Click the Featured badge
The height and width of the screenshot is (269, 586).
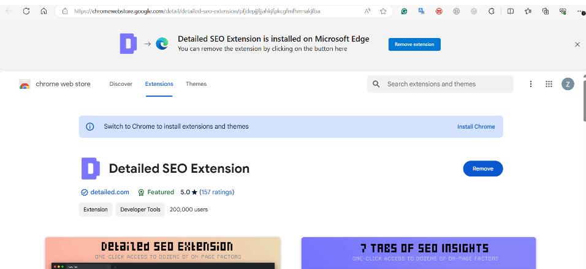[x=156, y=192]
